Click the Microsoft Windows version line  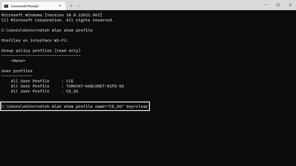[52, 15]
